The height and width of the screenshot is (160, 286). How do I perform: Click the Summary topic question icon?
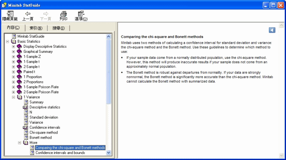(x=26, y=102)
